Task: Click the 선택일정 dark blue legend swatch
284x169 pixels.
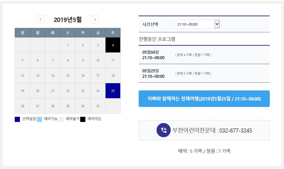Action: 17,119
